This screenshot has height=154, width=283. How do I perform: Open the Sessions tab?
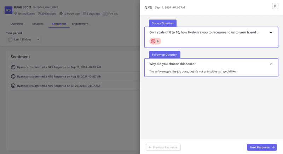tap(38, 24)
